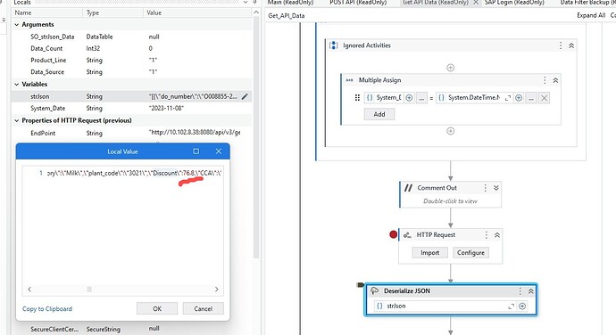Click the horizontal scrollbar thumb in Local Value
Image resolution: width=616 pixels, height=335 pixels.
click(x=89, y=289)
